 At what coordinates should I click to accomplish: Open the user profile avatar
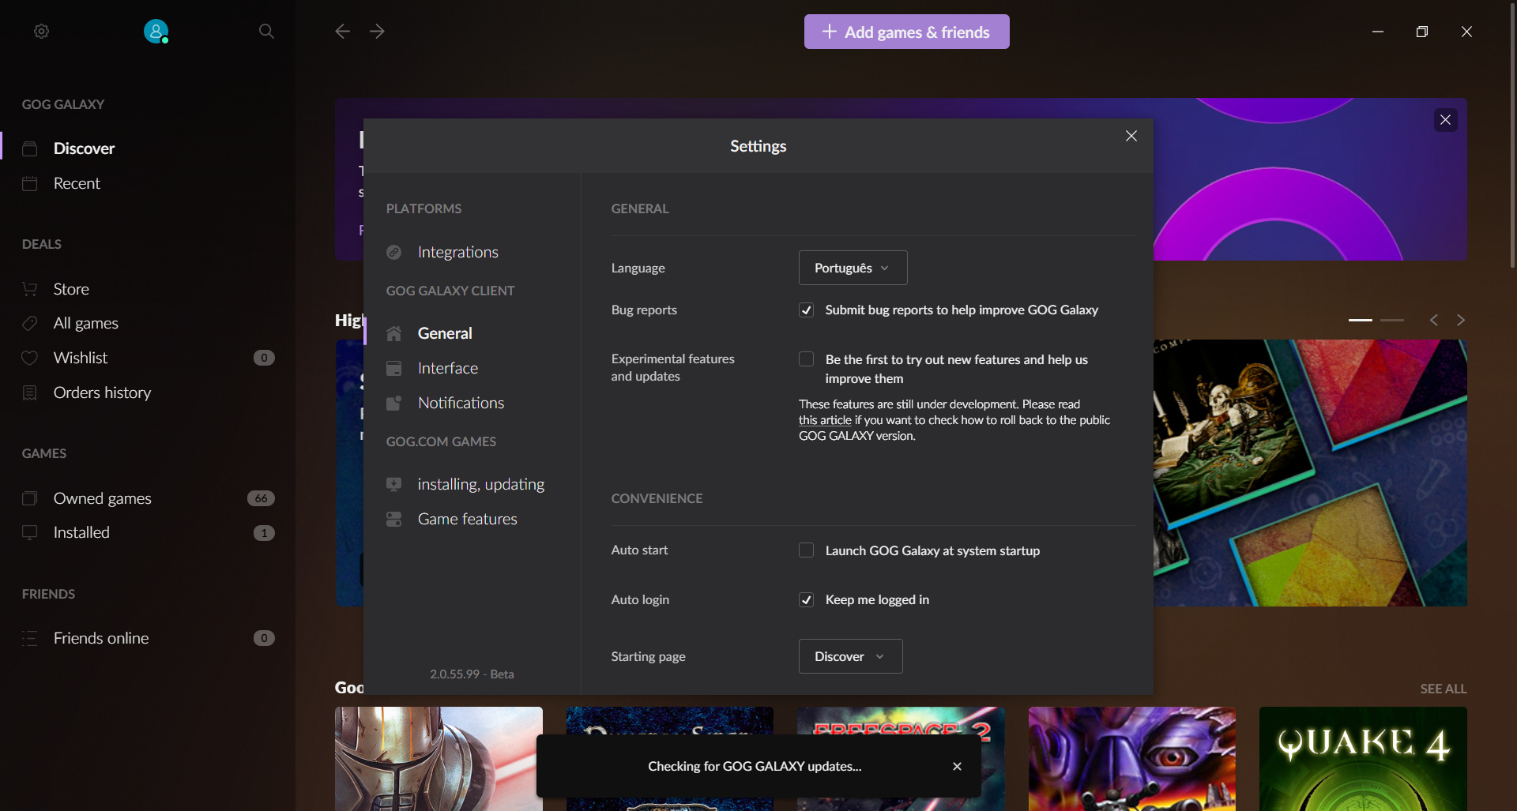click(156, 31)
